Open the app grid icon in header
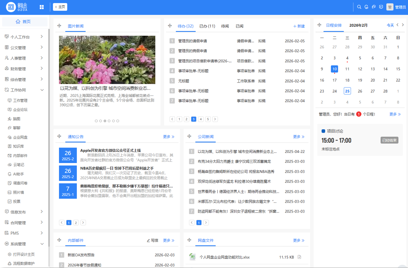408x268 pixels. (42, 7)
